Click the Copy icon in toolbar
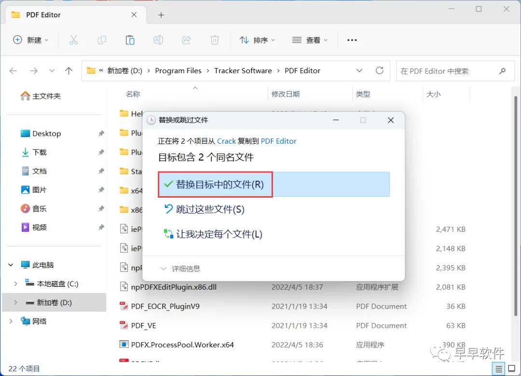 [102, 40]
